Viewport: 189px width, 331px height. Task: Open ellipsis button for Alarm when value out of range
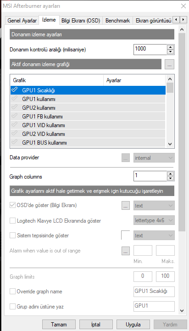126,251
